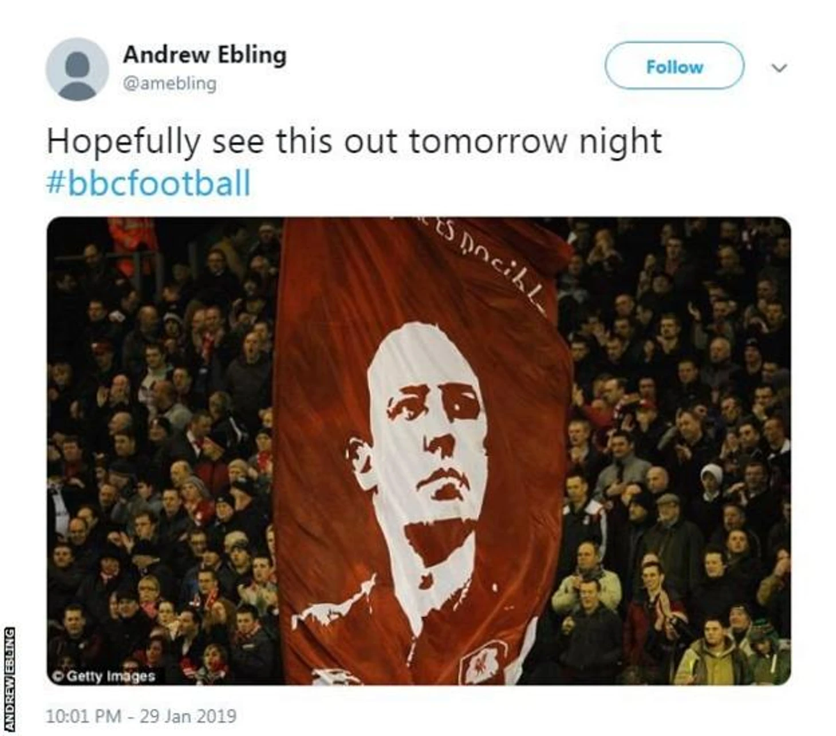Click the 29 Jan 2019 date
Viewport: 836px width, 736px height.
click(188, 716)
